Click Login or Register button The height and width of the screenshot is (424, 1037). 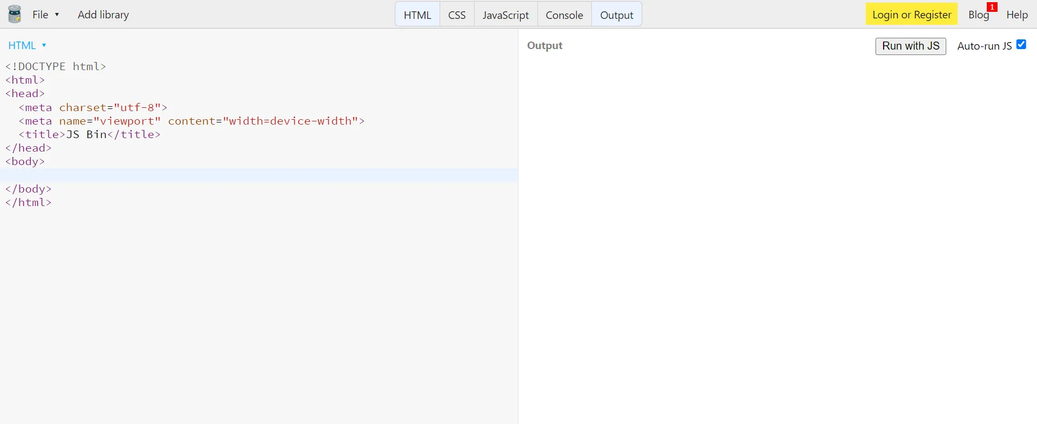pyautogui.click(x=912, y=15)
